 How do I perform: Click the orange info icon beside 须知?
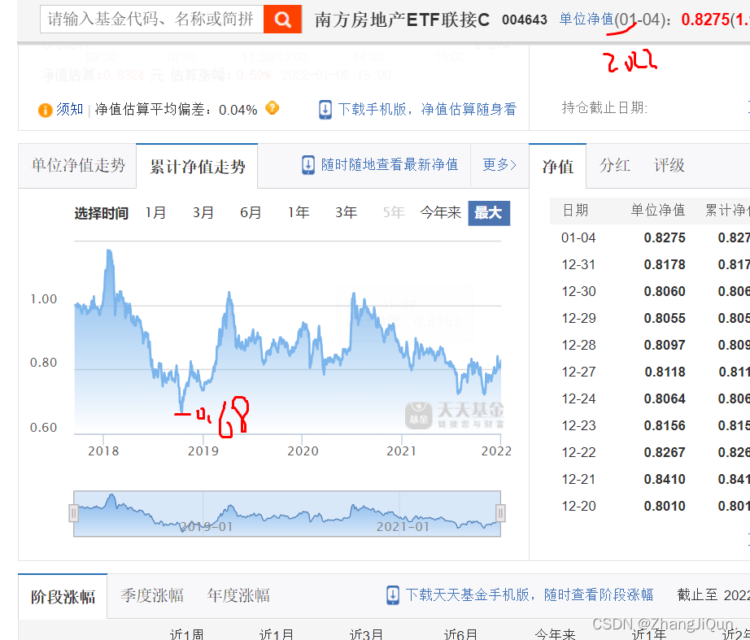[45, 110]
